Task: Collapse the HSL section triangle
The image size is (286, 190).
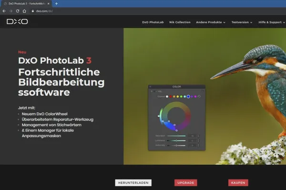Action: point(152,92)
